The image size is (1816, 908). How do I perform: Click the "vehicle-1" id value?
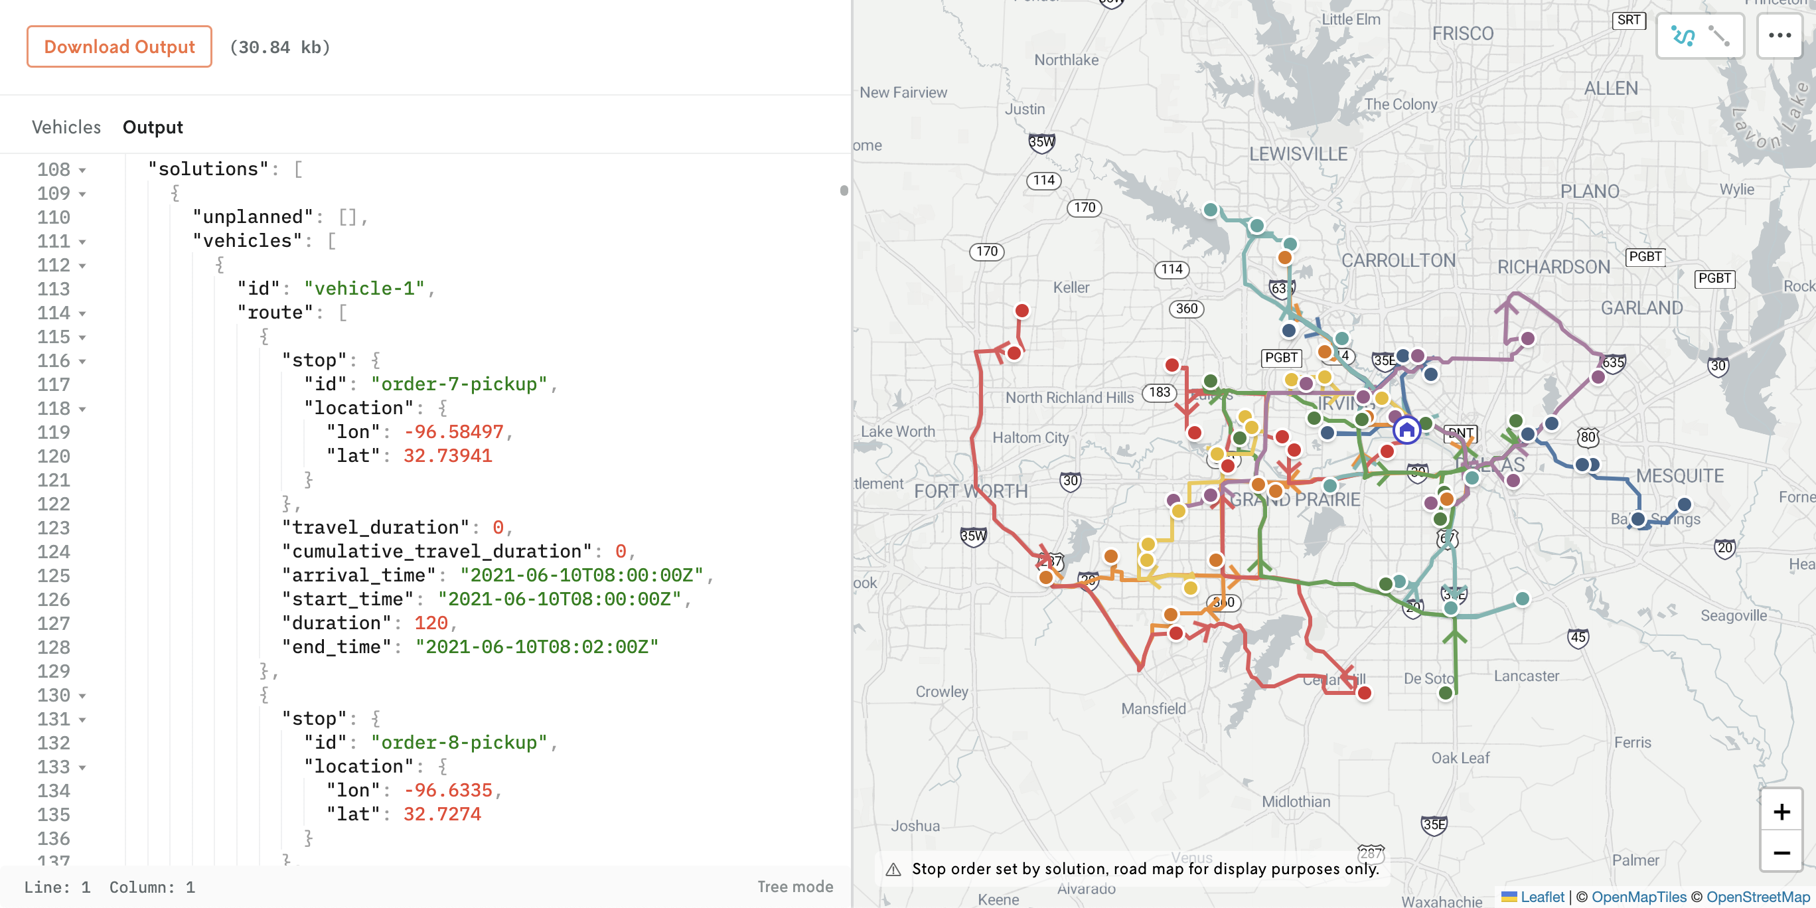(x=364, y=288)
